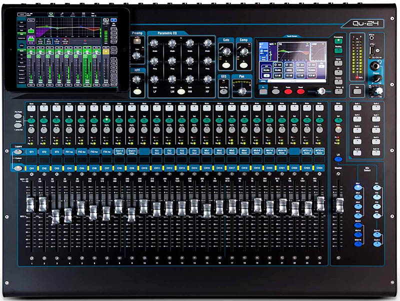
Task: Click the Fn key below the touch screen
Action: click(263, 91)
